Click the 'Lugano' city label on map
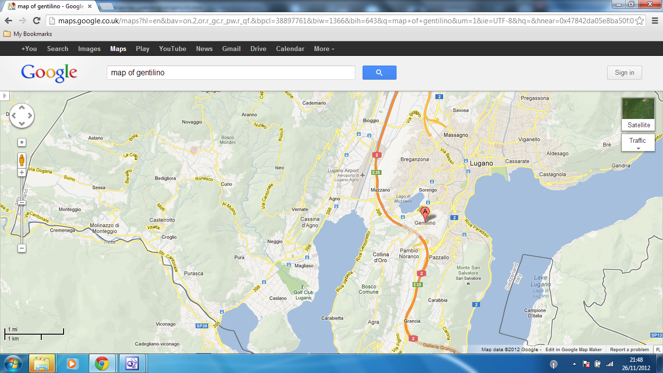This screenshot has width=663, height=373. [481, 163]
